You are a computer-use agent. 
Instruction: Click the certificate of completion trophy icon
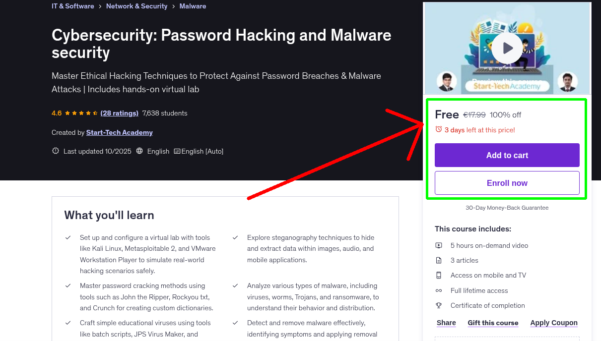pos(439,305)
